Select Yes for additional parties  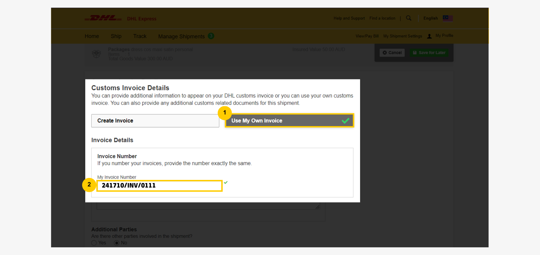[x=94, y=243]
